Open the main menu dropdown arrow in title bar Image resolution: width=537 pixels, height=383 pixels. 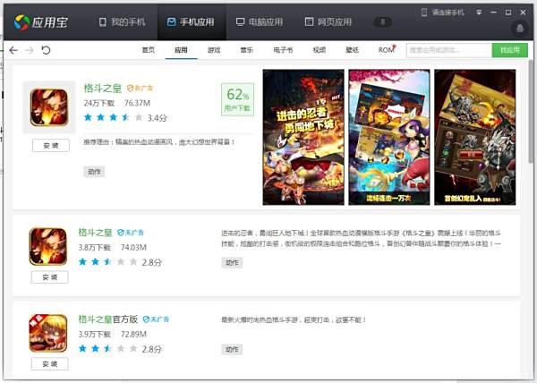[x=479, y=13]
